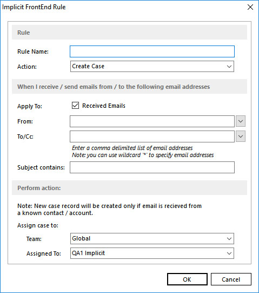
Task: Expand the dropdown arrow beside To/Cc field
Action: click(x=241, y=136)
